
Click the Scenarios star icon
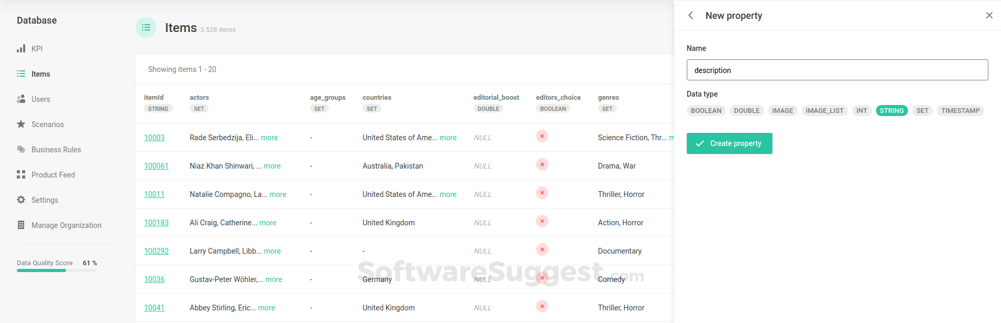tap(21, 124)
